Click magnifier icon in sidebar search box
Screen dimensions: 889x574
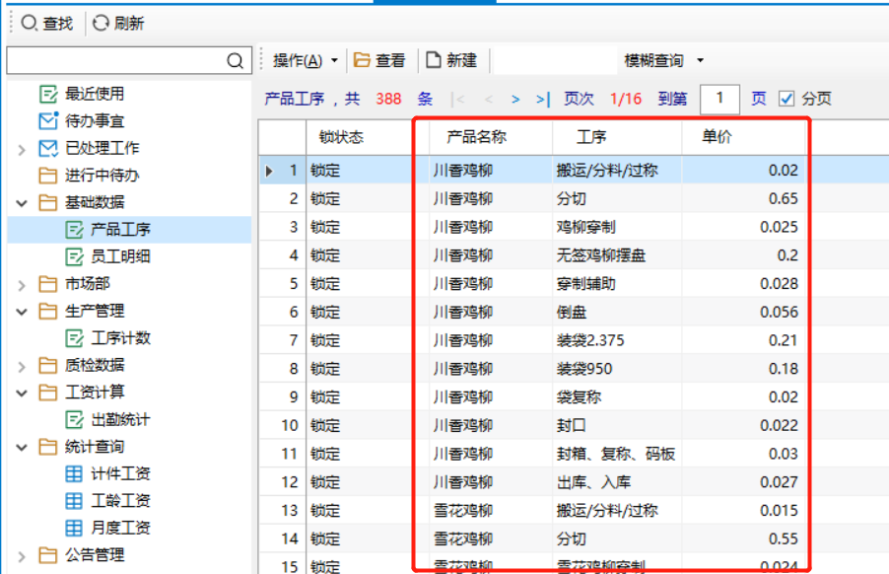tap(235, 61)
